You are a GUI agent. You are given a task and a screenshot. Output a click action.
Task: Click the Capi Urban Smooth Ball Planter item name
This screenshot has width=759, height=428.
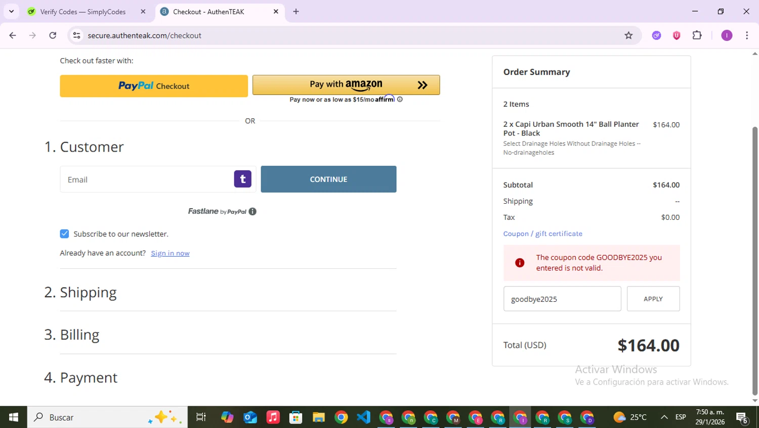pyautogui.click(x=571, y=128)
